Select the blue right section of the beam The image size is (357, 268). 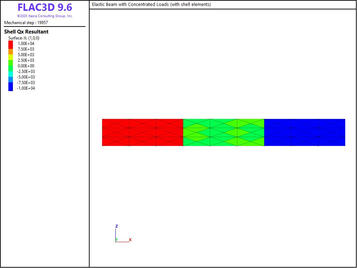tap(304, 132)
